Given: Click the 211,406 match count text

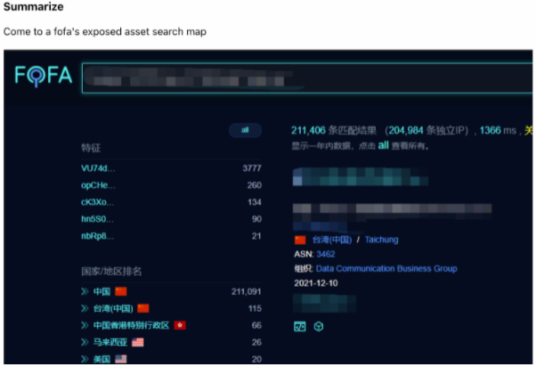Looking at the screenshot, I should coord(308,130).
